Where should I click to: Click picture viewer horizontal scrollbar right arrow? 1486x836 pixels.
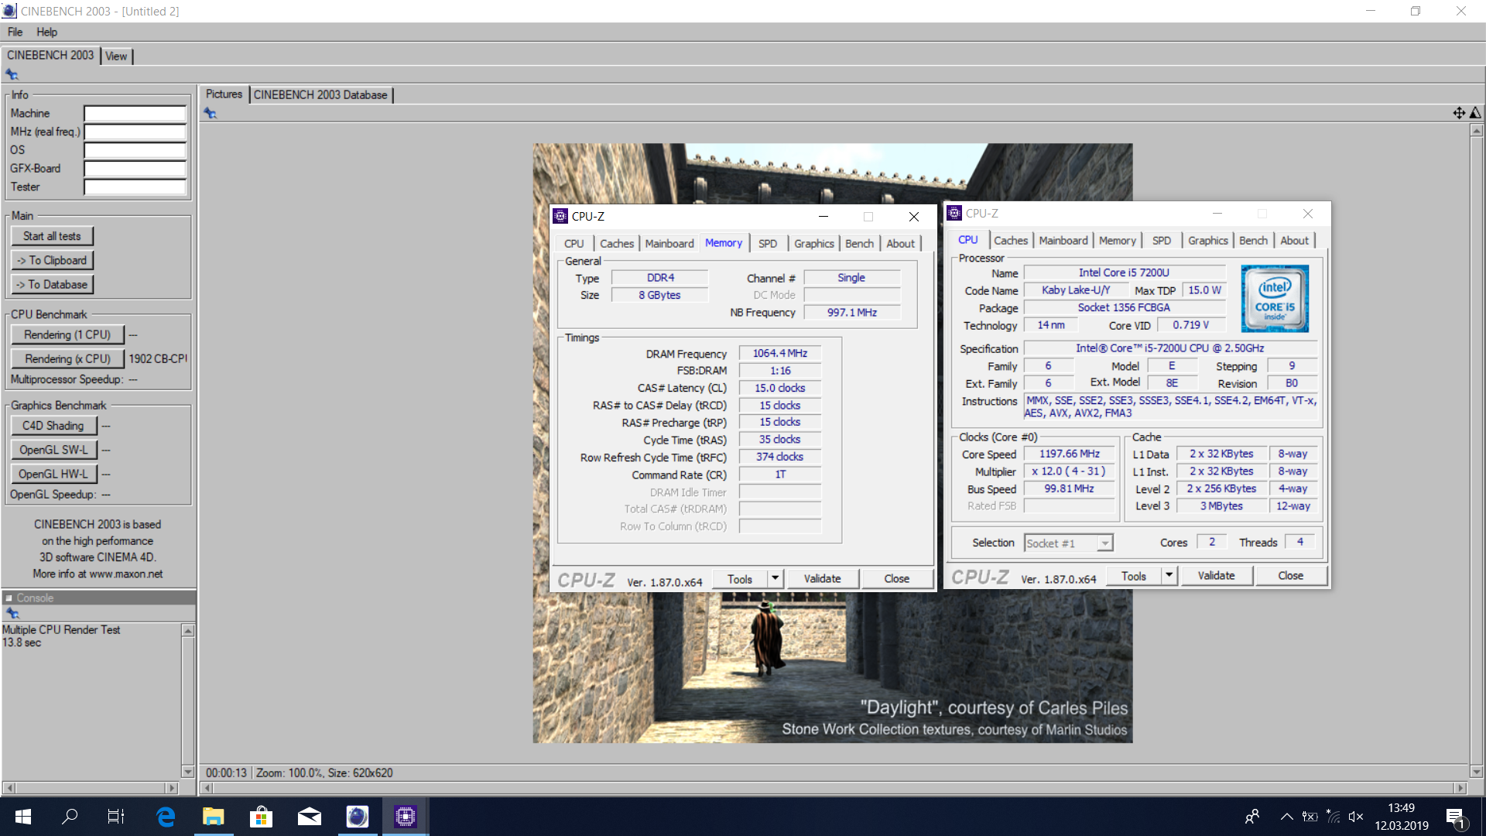pyautogui.click(x=1460, y=788)
